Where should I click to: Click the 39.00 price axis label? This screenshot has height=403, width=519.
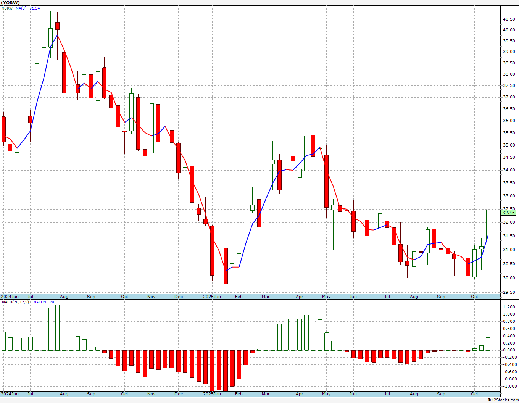(x=508, y=52)
